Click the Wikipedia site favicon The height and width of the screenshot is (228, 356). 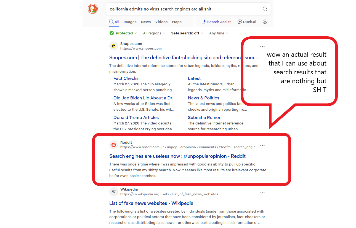(x=114, y=192)
